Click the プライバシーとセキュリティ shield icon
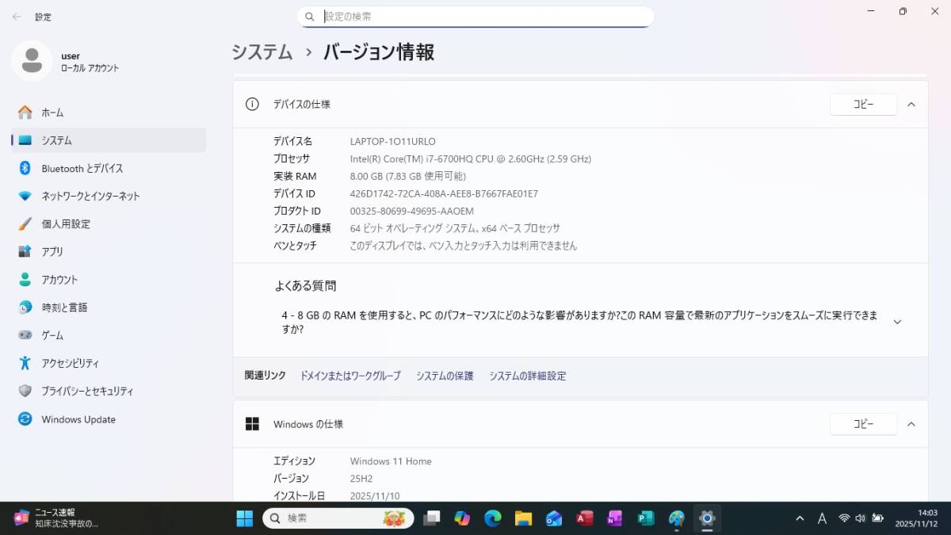Image resolution: width=951 pixels, height=535 pixels. [25, 391]
